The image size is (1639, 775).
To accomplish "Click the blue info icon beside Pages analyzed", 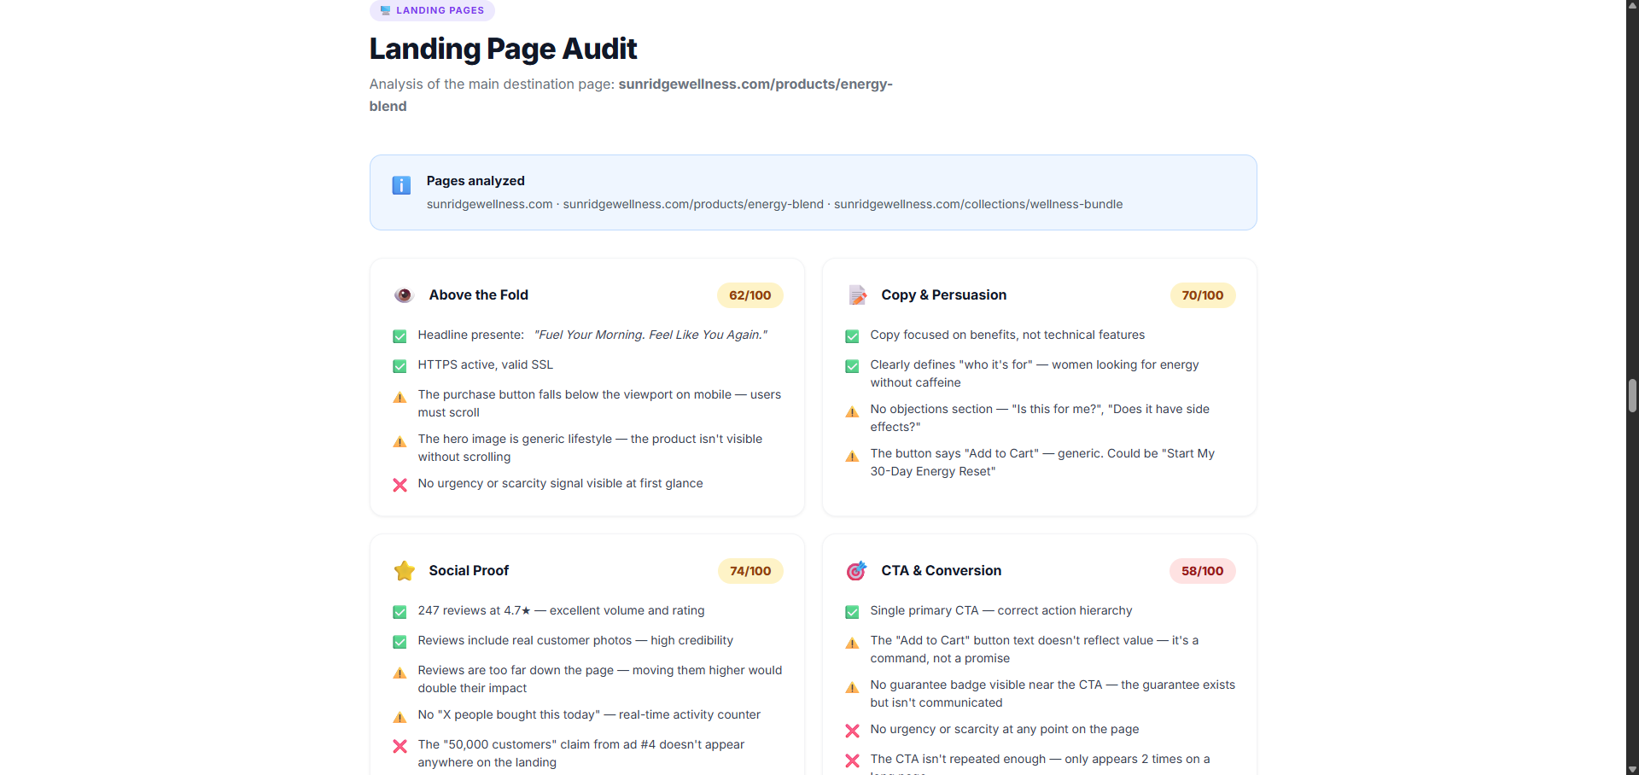I will pos(401,185).
